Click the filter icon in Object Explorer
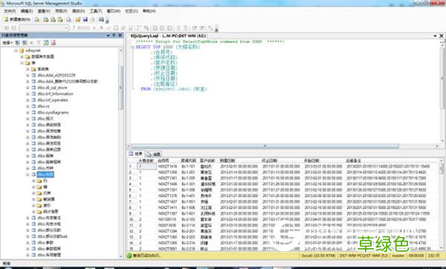 pyautogui.click(x=39, y=42)
